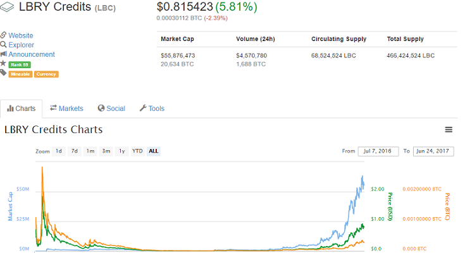The image size is (465, 253).
Task: Click the Rank 59 badge
Action: tap(20, 64)
